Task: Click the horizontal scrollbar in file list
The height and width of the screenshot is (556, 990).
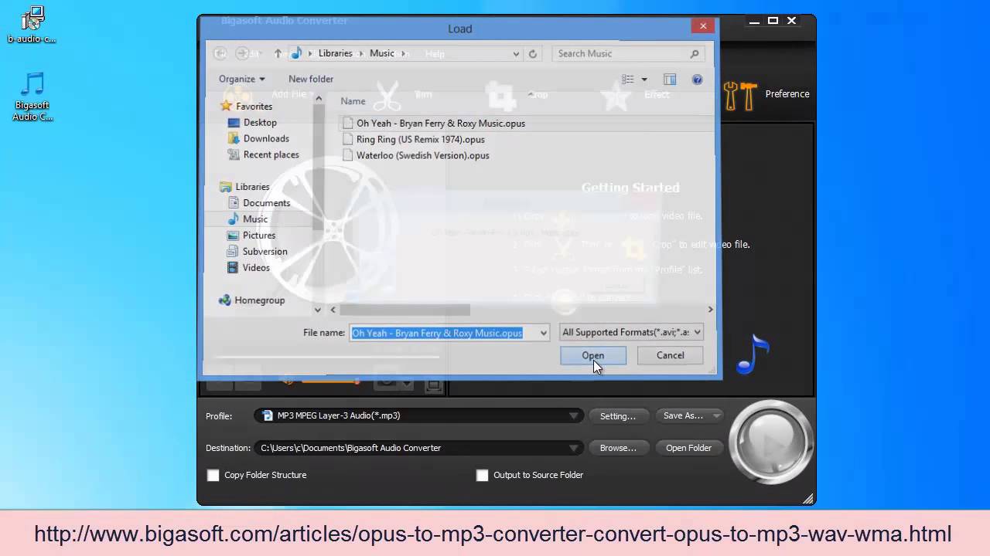Action: point(405,310)
